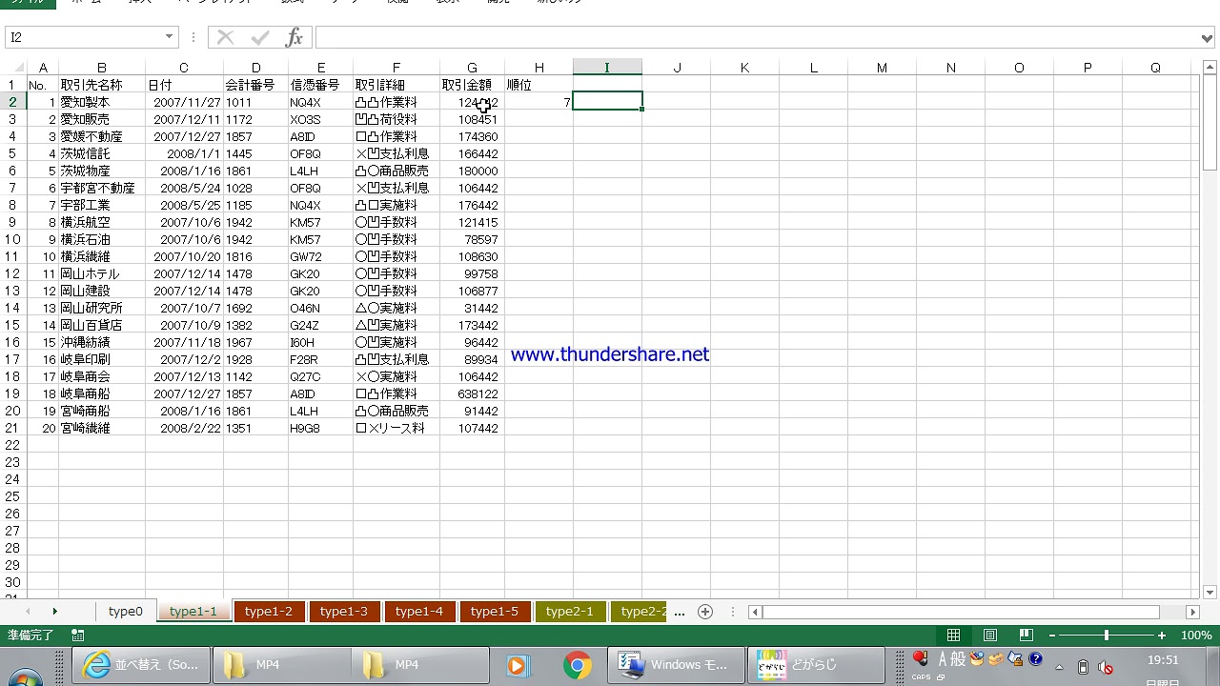Click the zoom slider handle
Image resolution: width=1220 pixels, height=686 pixels.
click(x=1107, y=636)
